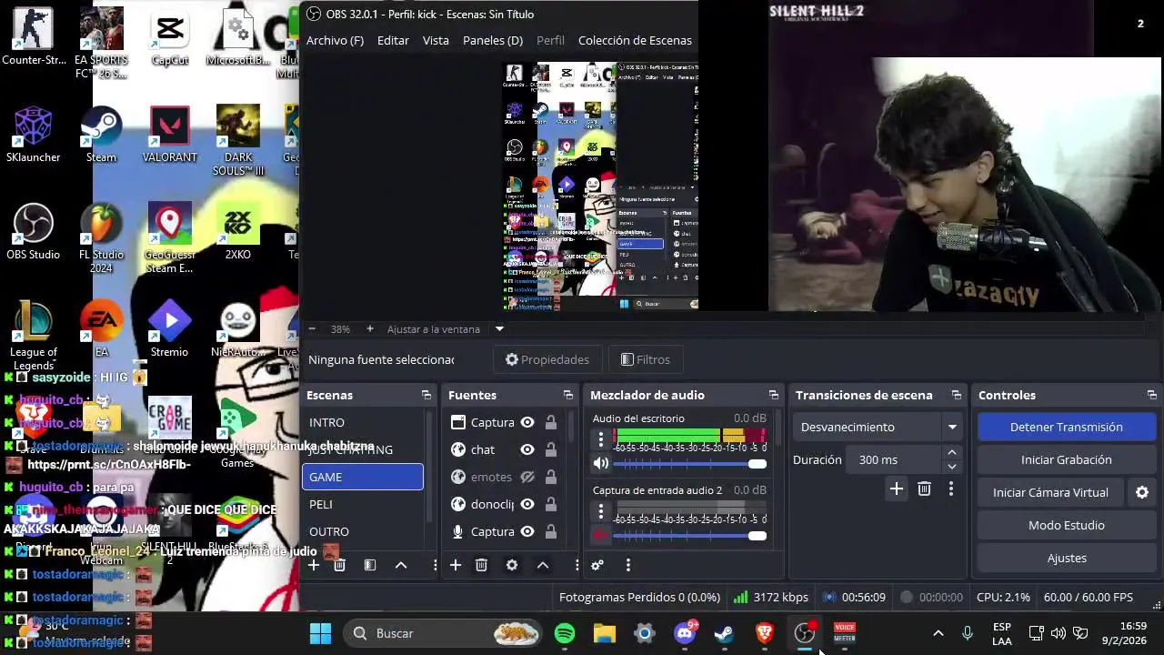Open FL Studio 2024 desktop shortcut
Screen dimensions: 1164x655
[x=101, y=238]
